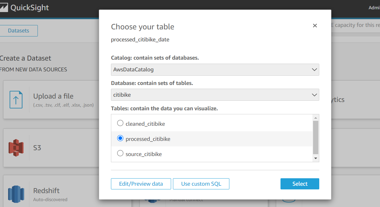Click the Choose your table heading
The image size is (380, 207).
pos(143,27)
